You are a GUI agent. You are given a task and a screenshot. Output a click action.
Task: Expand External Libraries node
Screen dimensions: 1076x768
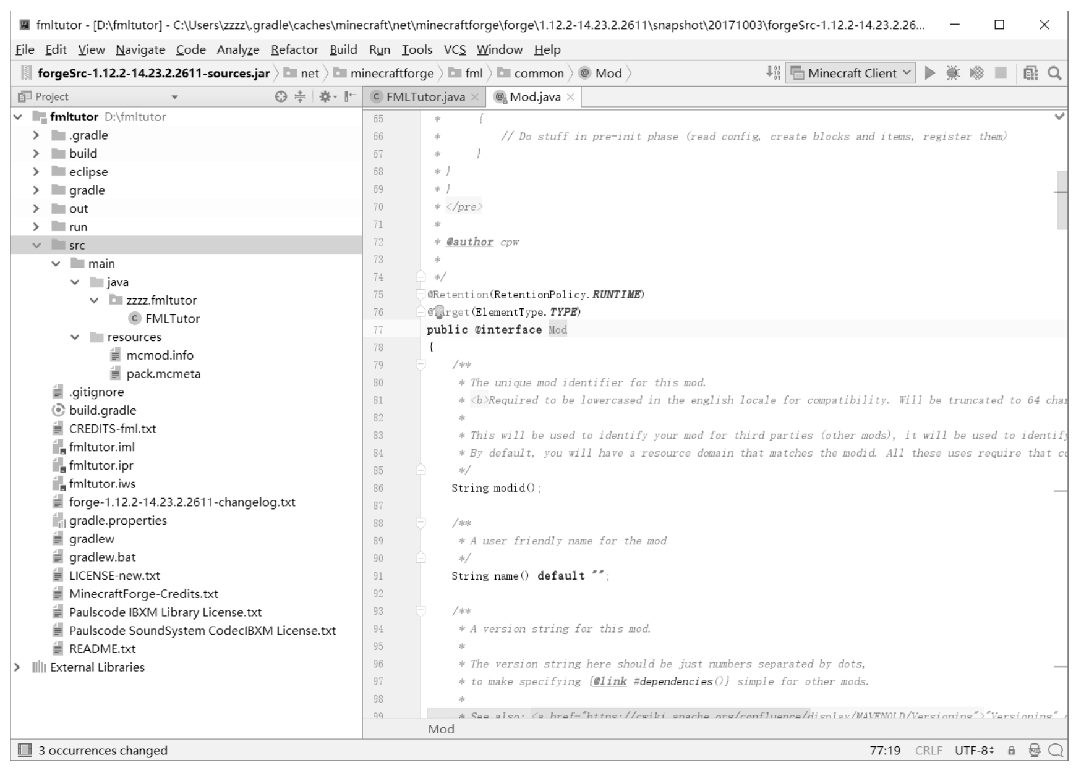click(17, 667)
